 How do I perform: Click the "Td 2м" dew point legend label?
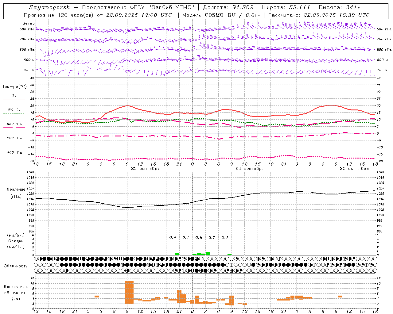14,110
